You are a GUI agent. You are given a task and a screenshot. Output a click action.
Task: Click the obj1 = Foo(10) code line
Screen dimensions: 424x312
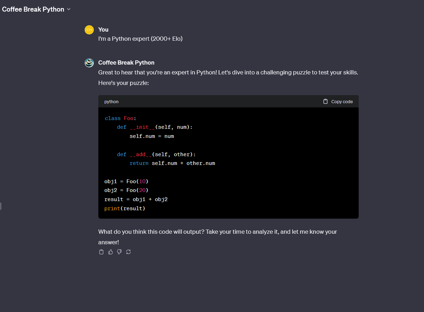[126, 181]
